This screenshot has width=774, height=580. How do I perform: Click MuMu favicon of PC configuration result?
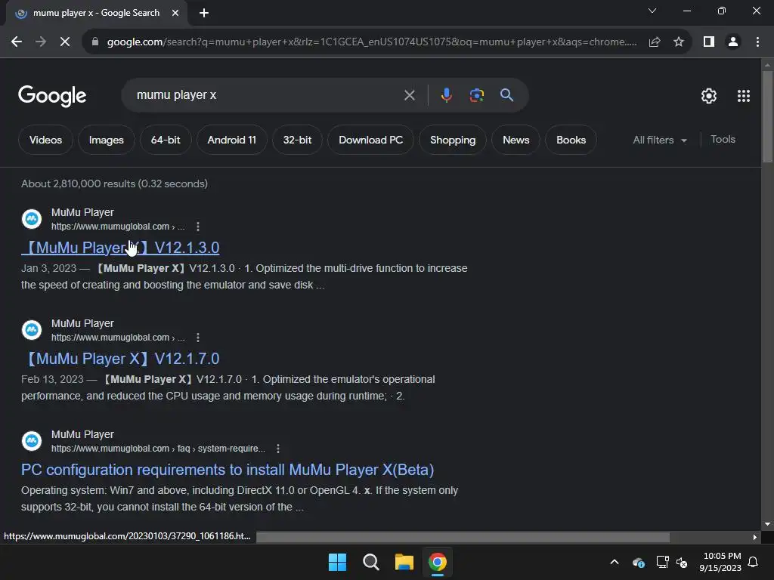coord(32,441)
